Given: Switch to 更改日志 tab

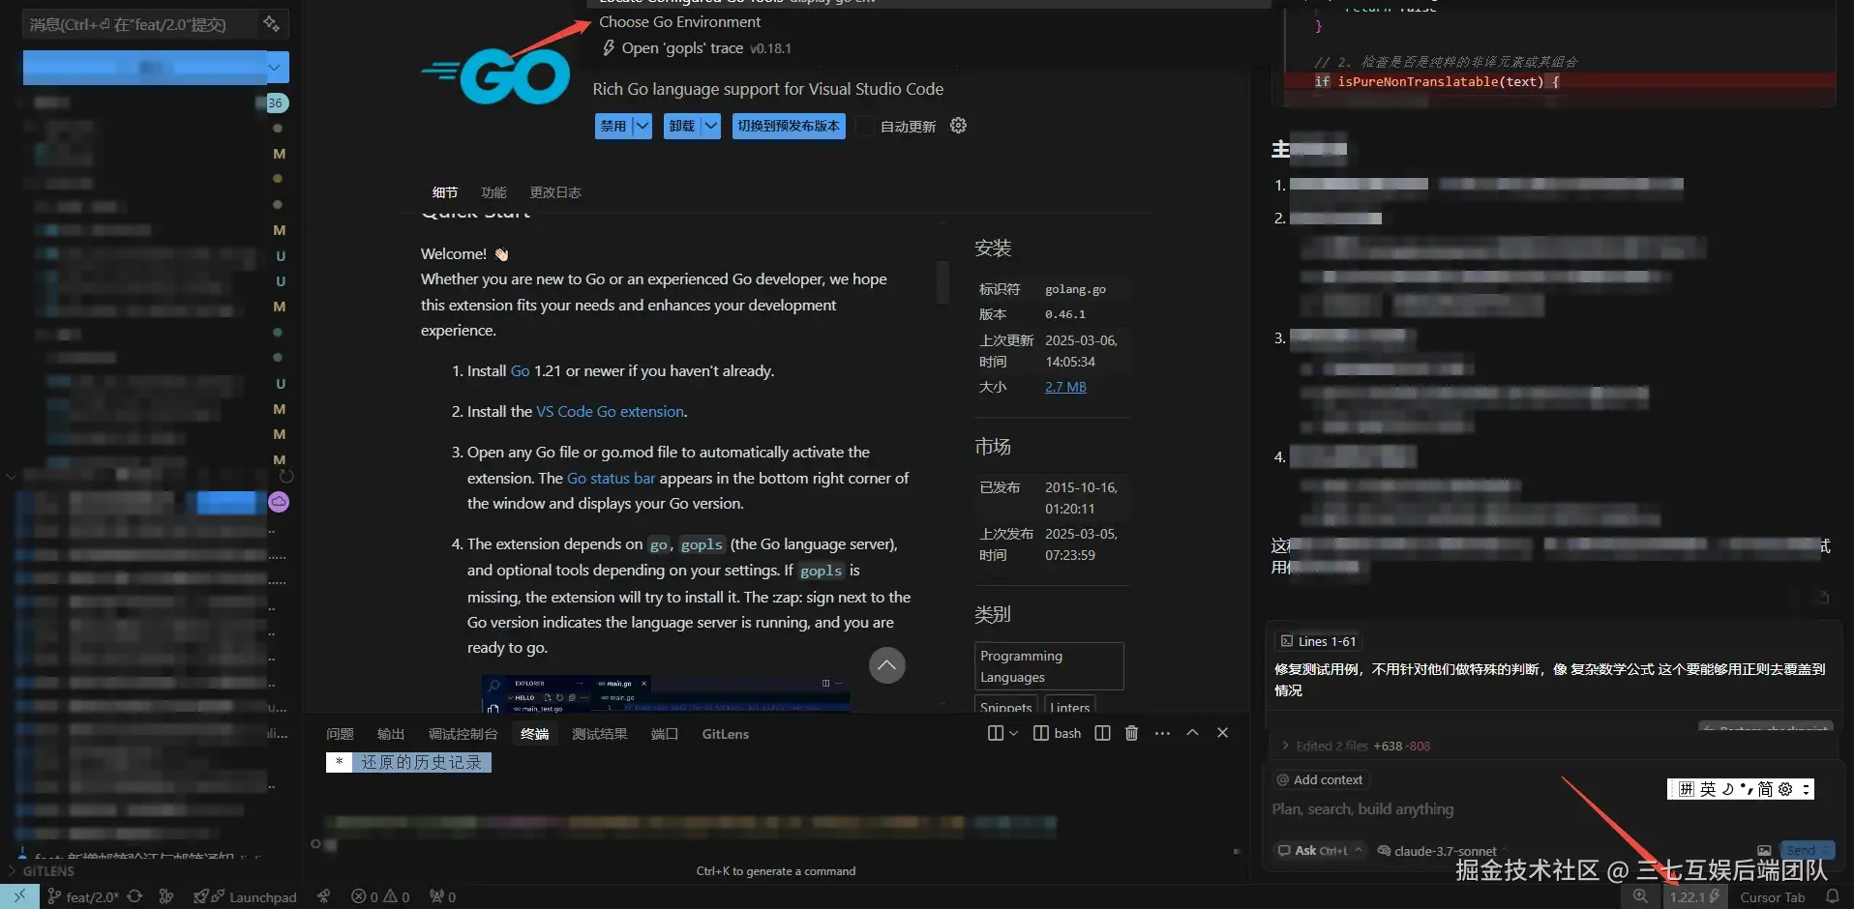Looking at the screenshot, I should [555, 192].
